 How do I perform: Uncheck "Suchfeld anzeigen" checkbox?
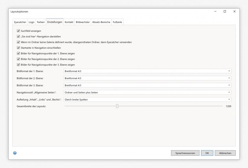[18, 31]
